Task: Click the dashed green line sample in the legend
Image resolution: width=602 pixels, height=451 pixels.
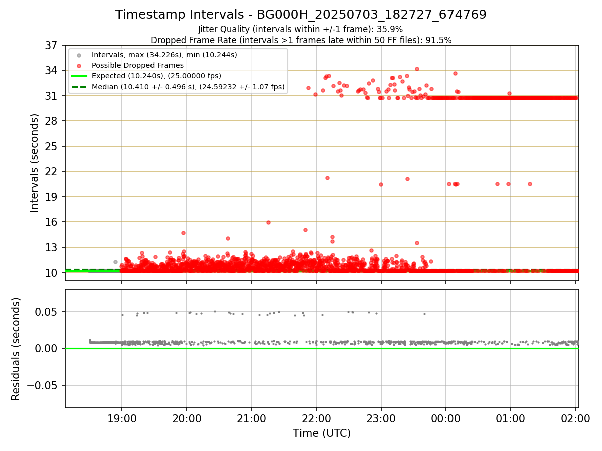Action: 78,87
